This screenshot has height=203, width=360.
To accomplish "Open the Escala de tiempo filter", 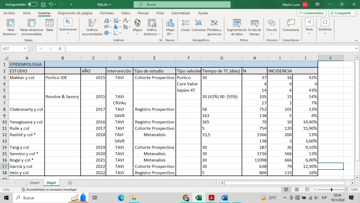I will [255, 23].
